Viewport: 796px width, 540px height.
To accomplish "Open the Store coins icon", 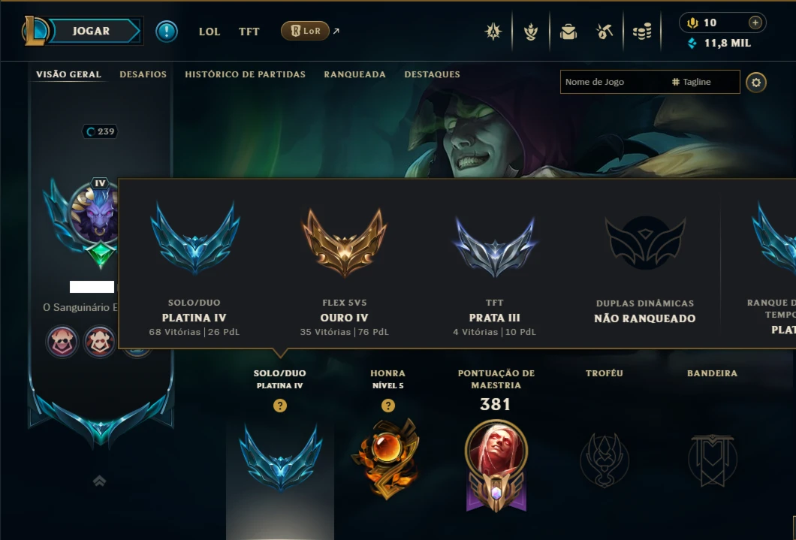I will click(642, 32).
